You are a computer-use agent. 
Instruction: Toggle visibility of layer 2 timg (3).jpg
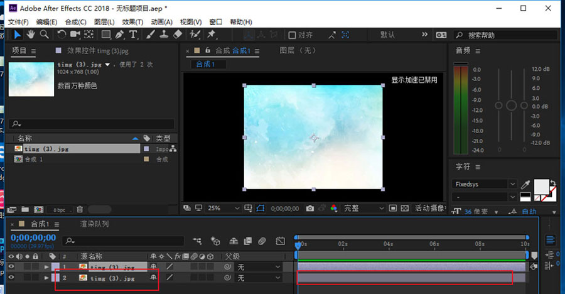pos(11,278)
